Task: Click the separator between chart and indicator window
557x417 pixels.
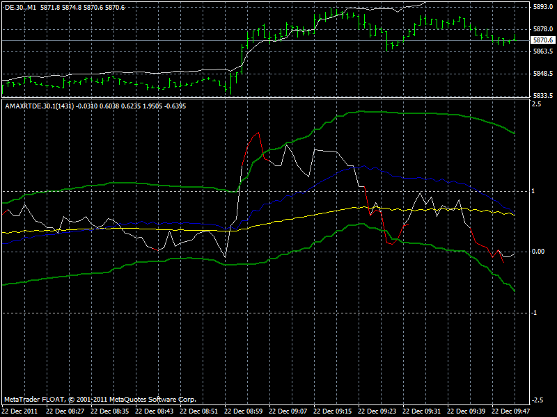Action: [x=278, y=98]
